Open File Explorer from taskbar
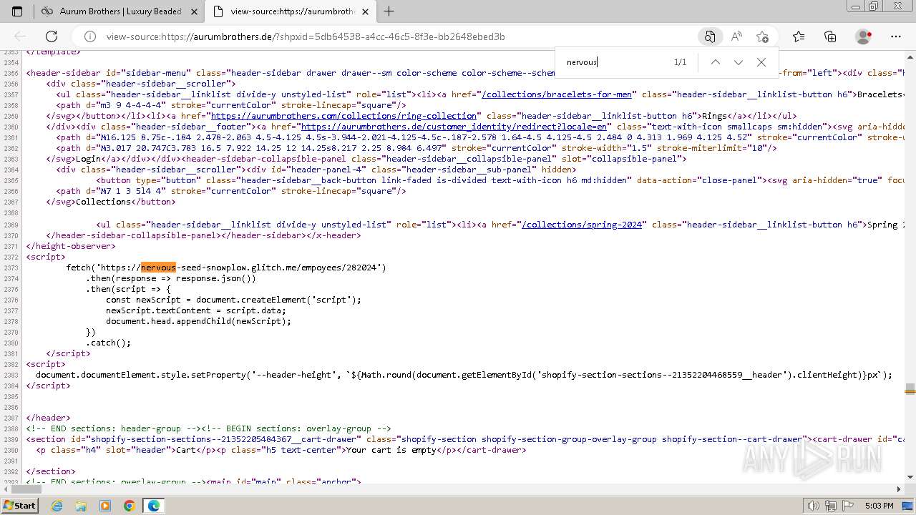Screen dimensions: 916x515 point(81,506)
